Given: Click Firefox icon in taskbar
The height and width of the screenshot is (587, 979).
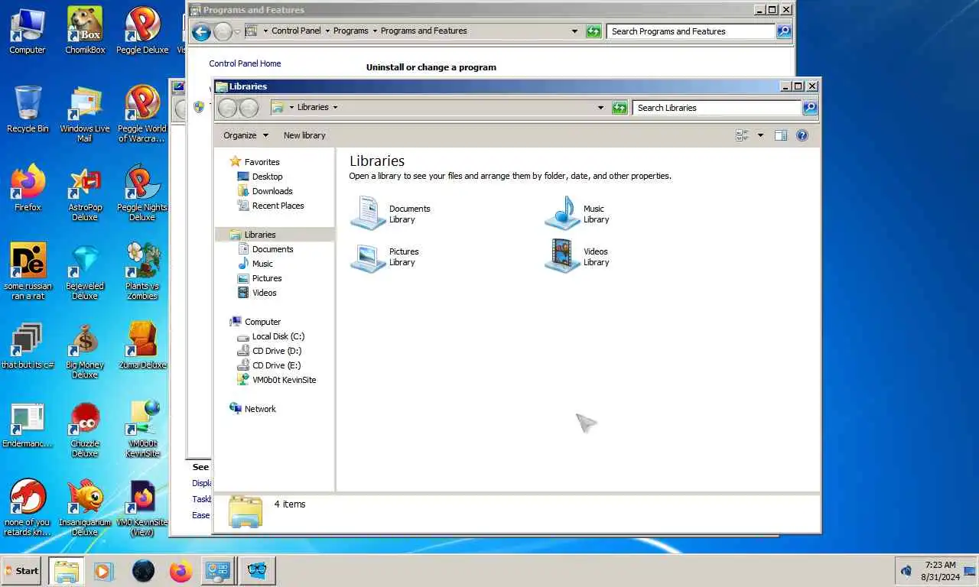Looking at the screenshot, I should click(x=181, y=571).
